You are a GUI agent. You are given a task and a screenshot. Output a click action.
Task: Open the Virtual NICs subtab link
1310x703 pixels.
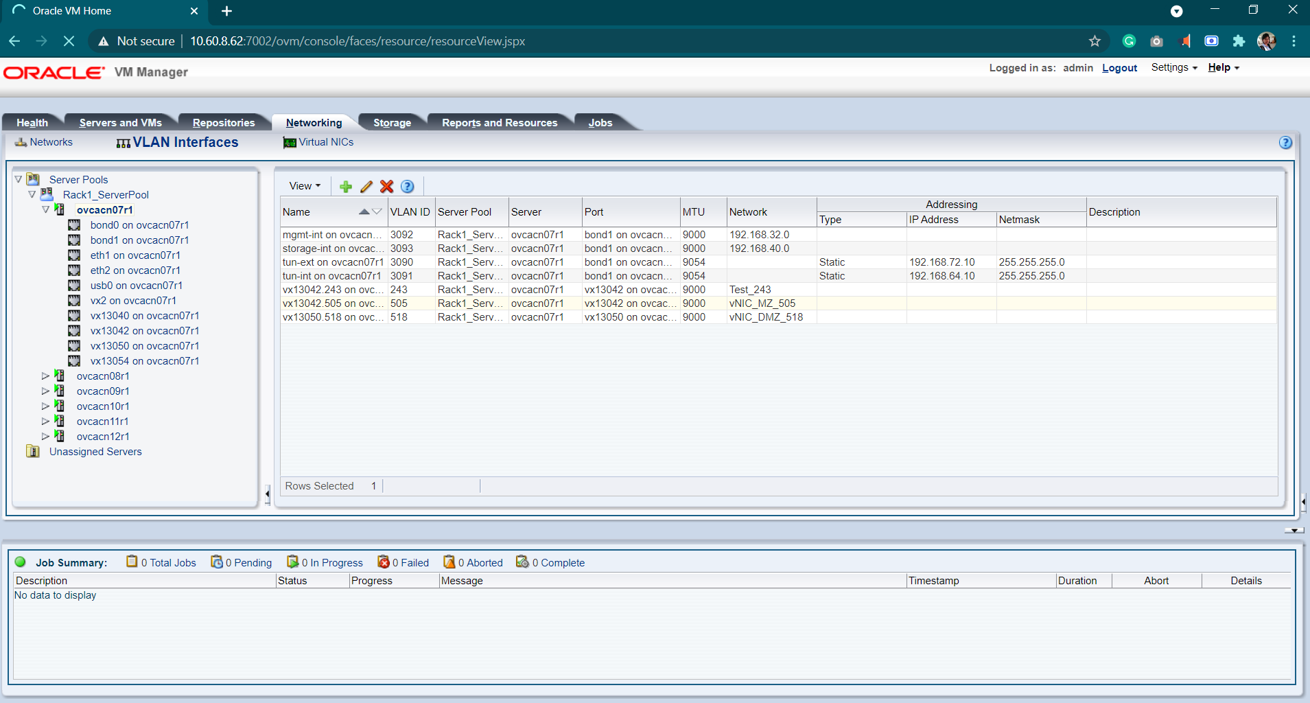(326, 142)
